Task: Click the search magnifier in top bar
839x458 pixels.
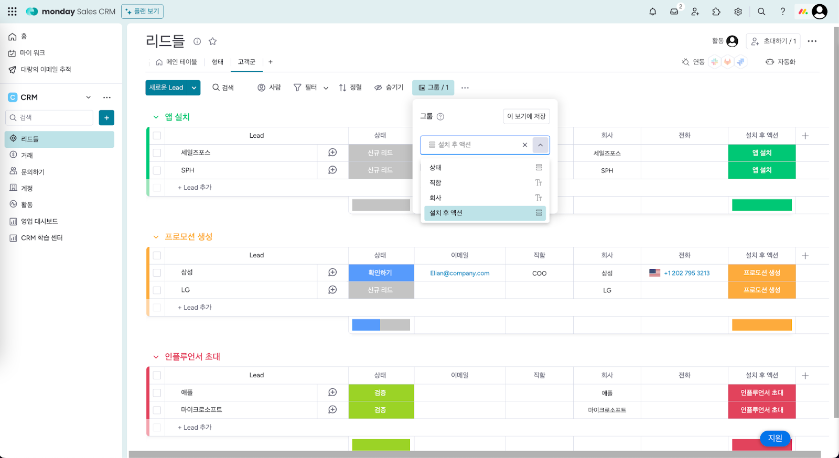Action: (761, 12)
